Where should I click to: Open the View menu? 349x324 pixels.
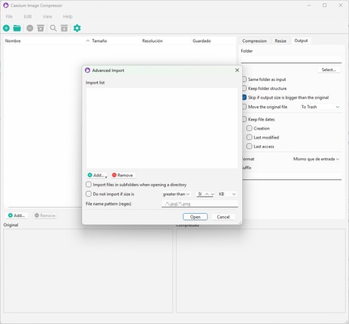pos(47,16)
